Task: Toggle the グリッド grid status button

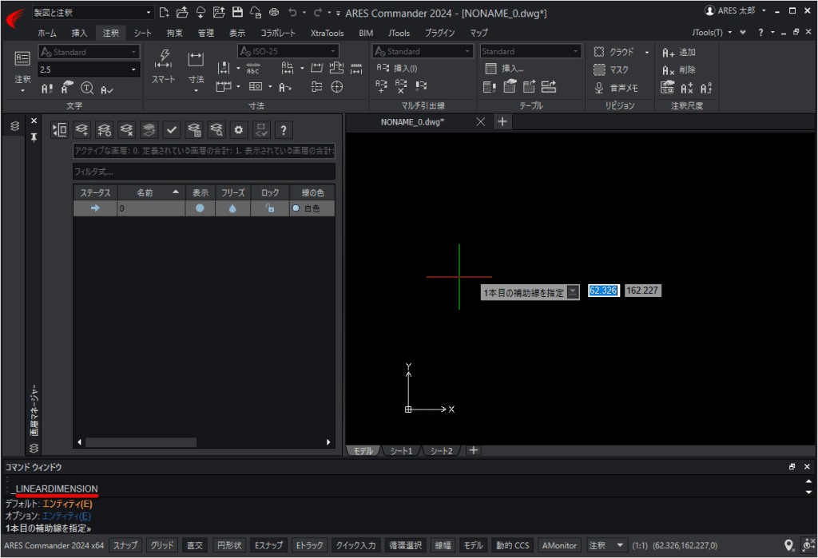Action: [x=161, y=545]
